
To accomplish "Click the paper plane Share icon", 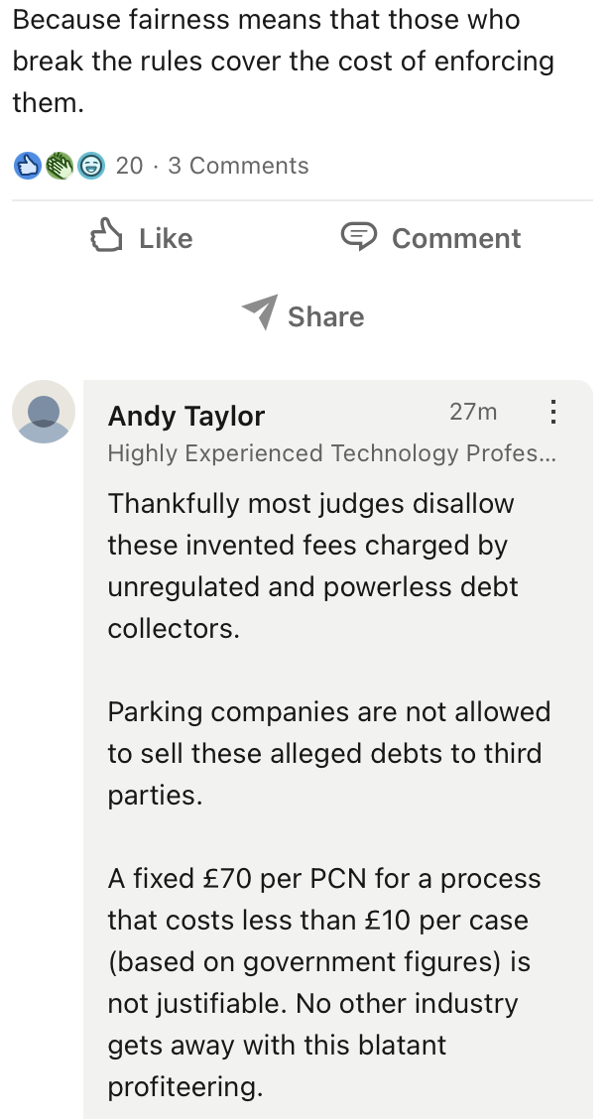I will click(x=259, y=312).
